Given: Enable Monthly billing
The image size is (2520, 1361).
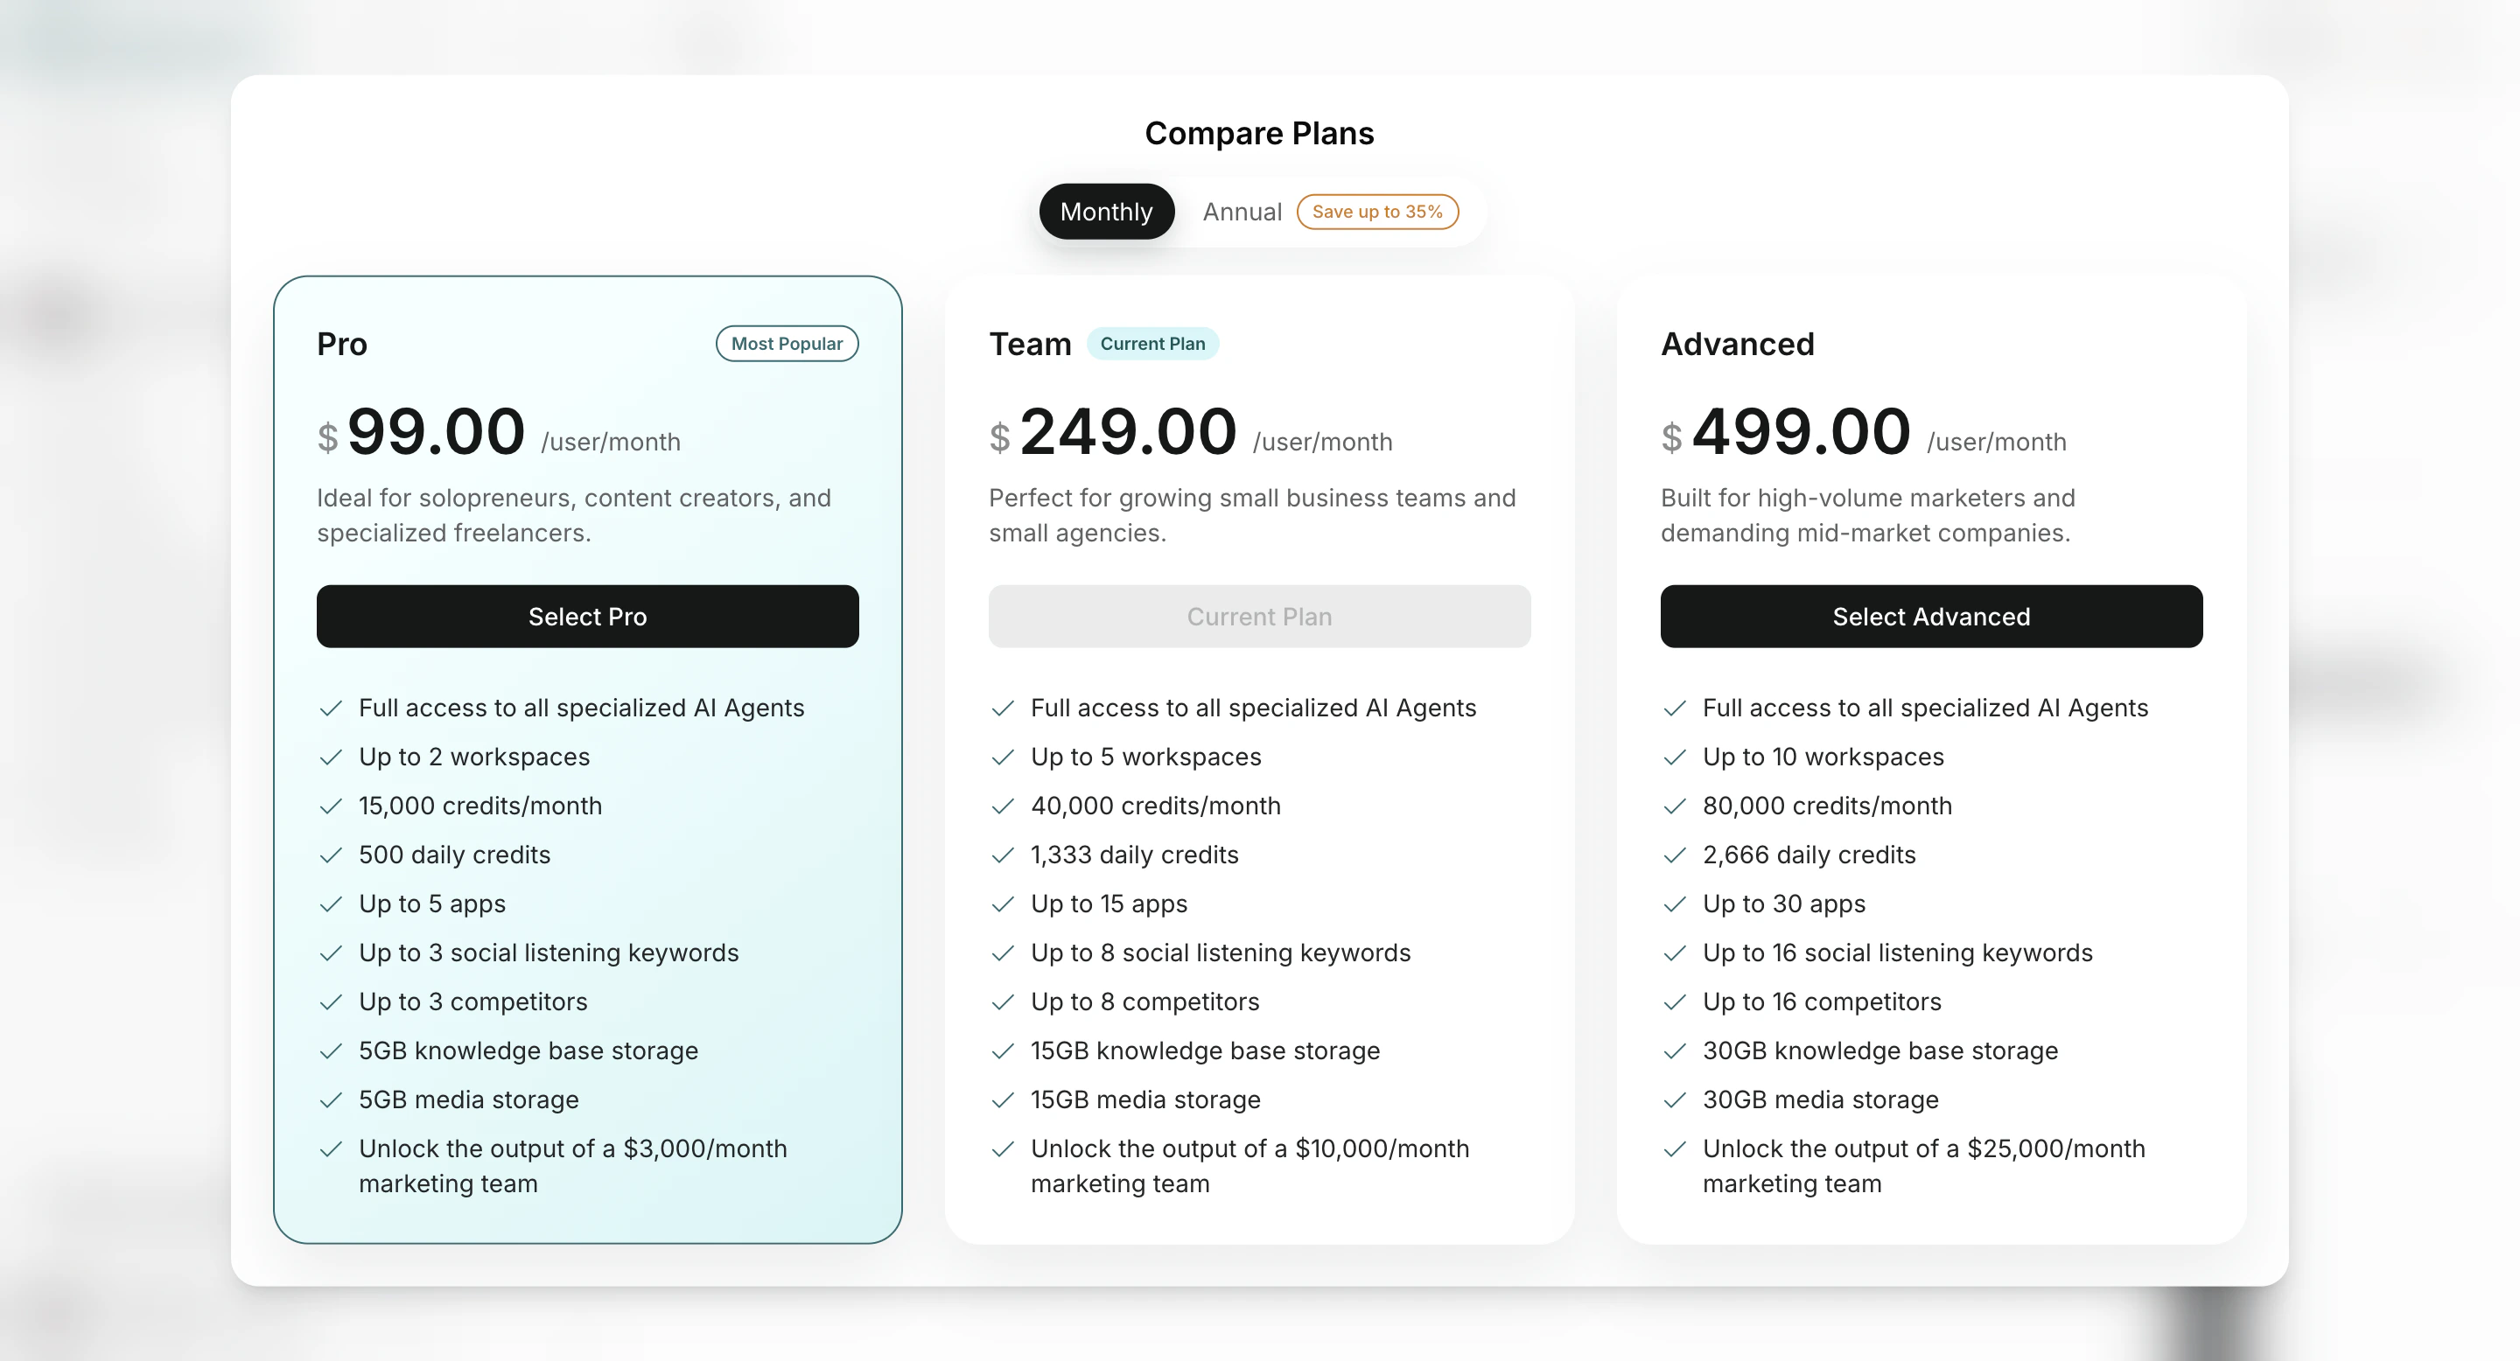Looking at the screenshot, I should coord(1105,211).
